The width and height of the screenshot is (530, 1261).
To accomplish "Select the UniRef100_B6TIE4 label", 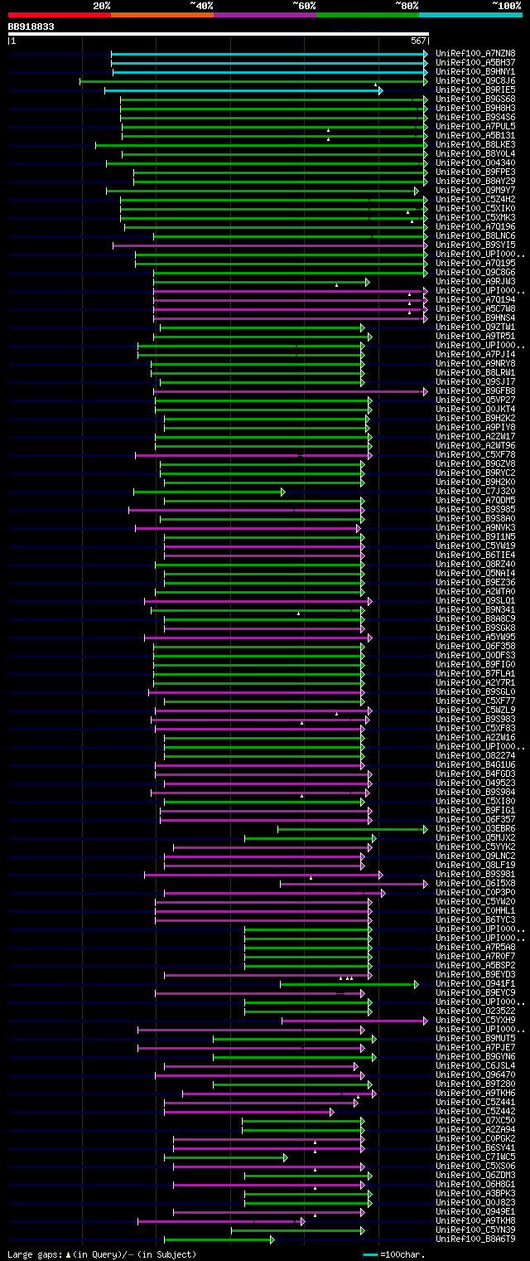I will 475,555.
